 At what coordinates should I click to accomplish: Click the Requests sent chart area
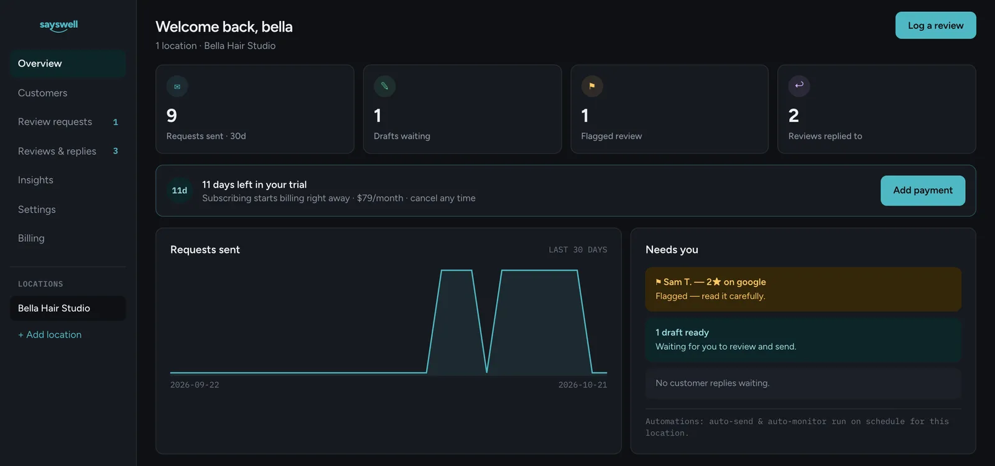[389, 322]
